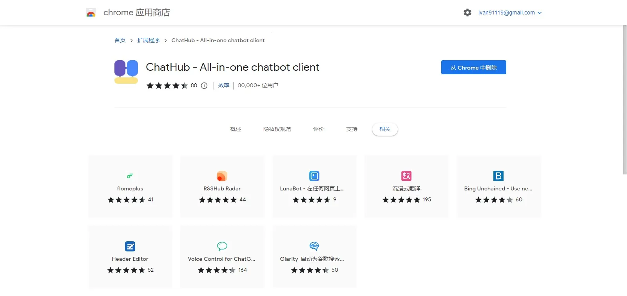This screenshot has width=627, height=296.
Task: Click the RSSHub Radar star rating
Action: point(218,200)
